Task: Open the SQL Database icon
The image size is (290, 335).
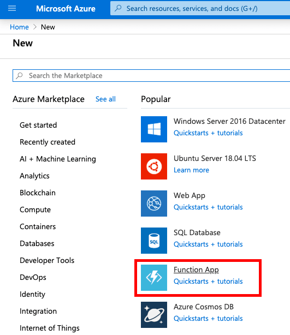Action: 154,241
